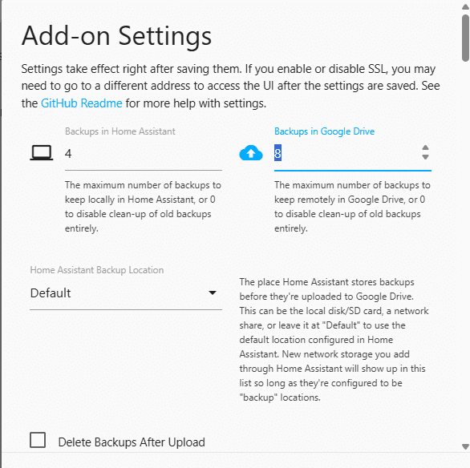Click the Home Assistant Backup Location label
Viewport: 470px width, 468px height.
97,270
